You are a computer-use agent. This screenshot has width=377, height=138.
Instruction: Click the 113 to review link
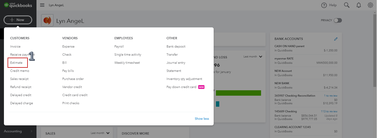click(x=329, y=111)
